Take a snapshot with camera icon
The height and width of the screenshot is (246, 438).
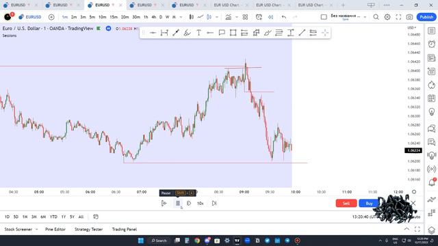pyautogui.click(x=409, y=17)
